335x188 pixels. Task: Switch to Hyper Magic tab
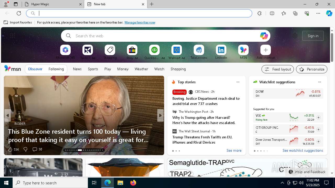(x=53, y=4)
